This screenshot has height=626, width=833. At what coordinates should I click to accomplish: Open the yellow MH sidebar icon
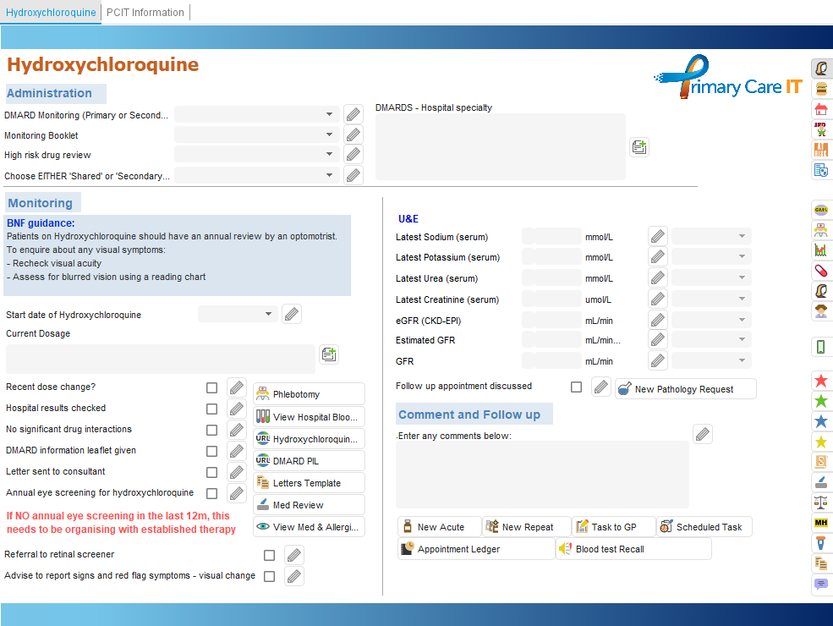point(820,522)
